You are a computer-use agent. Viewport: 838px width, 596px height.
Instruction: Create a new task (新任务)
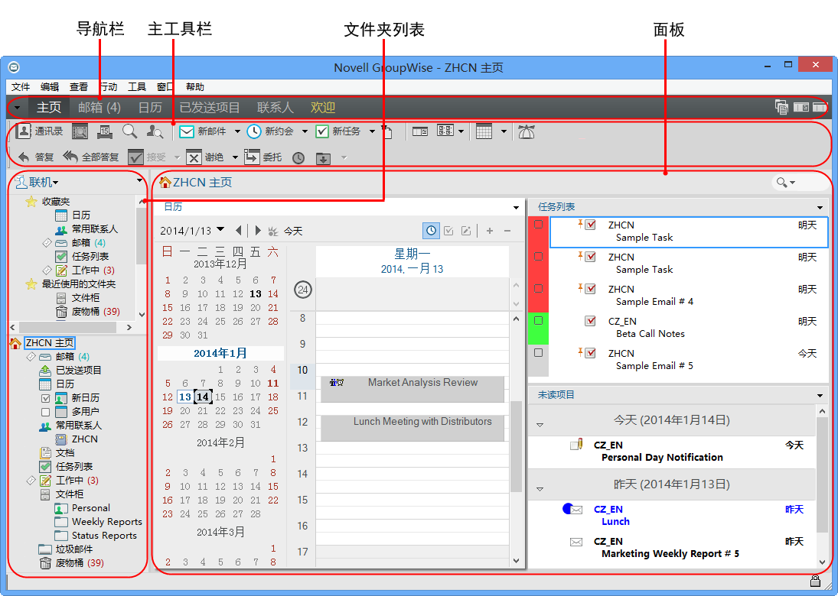click(337, 131)
